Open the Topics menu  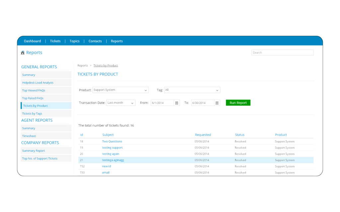[x=74, y=41]
